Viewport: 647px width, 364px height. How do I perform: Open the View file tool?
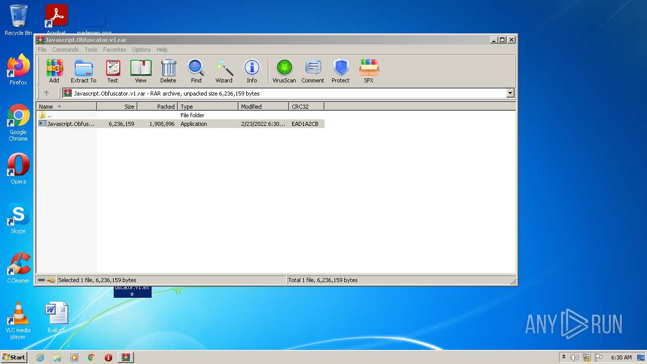tap(141, 71)
